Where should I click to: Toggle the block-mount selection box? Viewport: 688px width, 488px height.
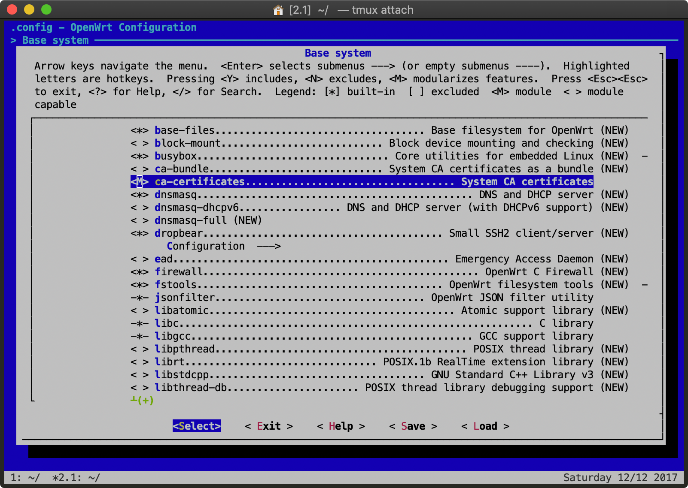point(140,143)
